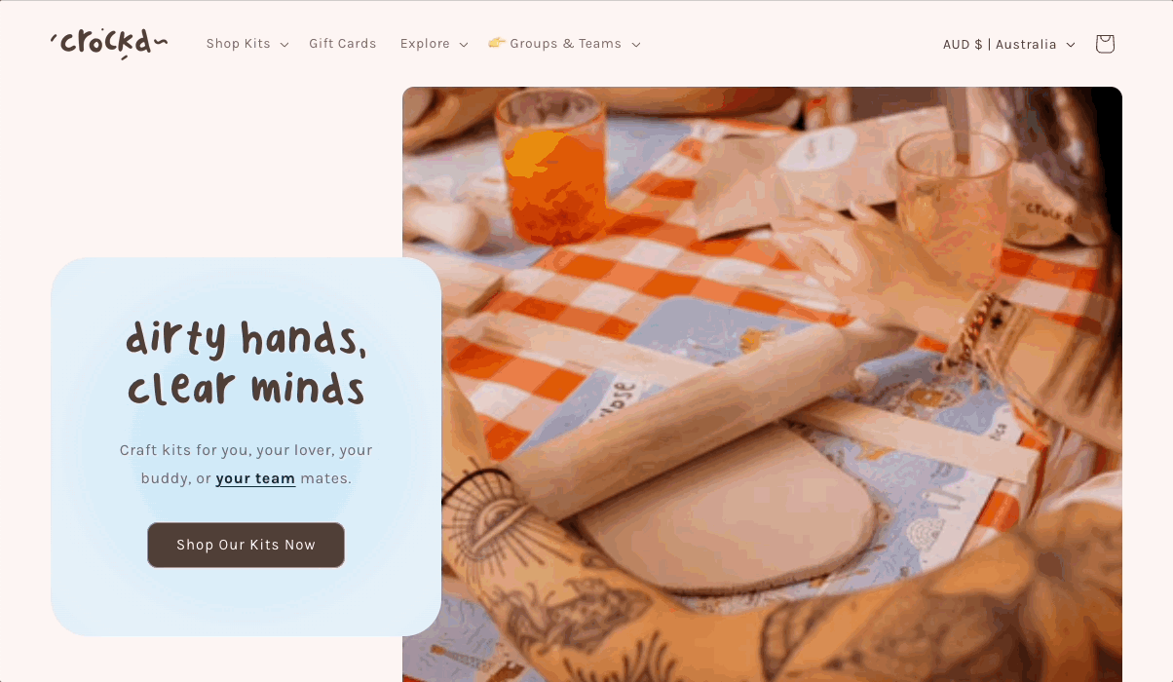The image size is (1173, 682).
Task: Click the pointing hand emoji beside Groups & Teams
Action: click(x=497, y=43)
